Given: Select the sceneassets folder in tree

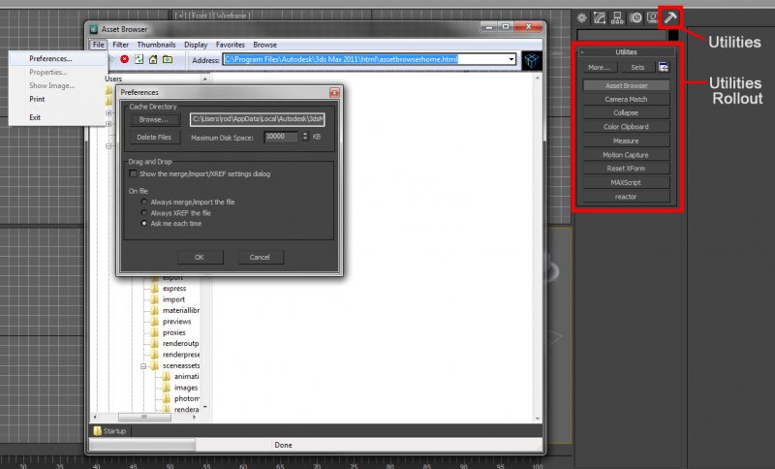Looking at the screenshot, I should pos(181,365).
